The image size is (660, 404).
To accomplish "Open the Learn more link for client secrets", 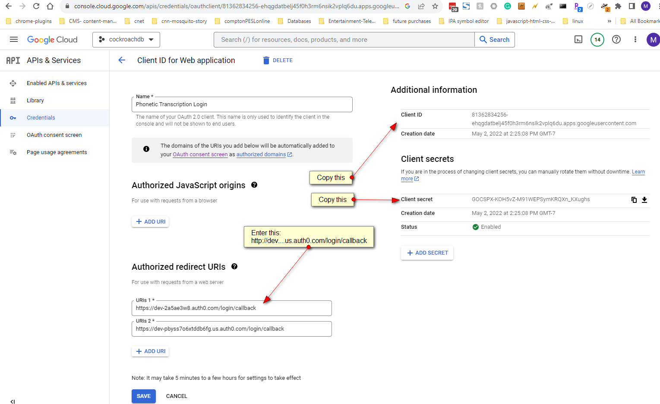I will tap(638, 172).
